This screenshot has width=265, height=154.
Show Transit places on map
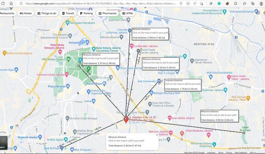point(68,13)
